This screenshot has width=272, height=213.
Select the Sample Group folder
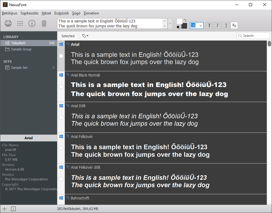point(29,49)
